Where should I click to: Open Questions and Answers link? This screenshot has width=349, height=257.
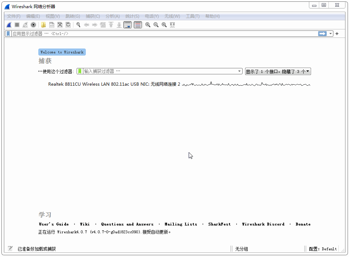click(x=127, y=224)
